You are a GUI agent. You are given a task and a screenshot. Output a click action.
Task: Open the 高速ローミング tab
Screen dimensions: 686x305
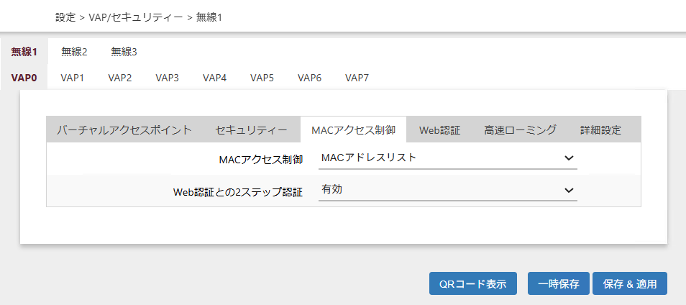[x=520, y=130]
